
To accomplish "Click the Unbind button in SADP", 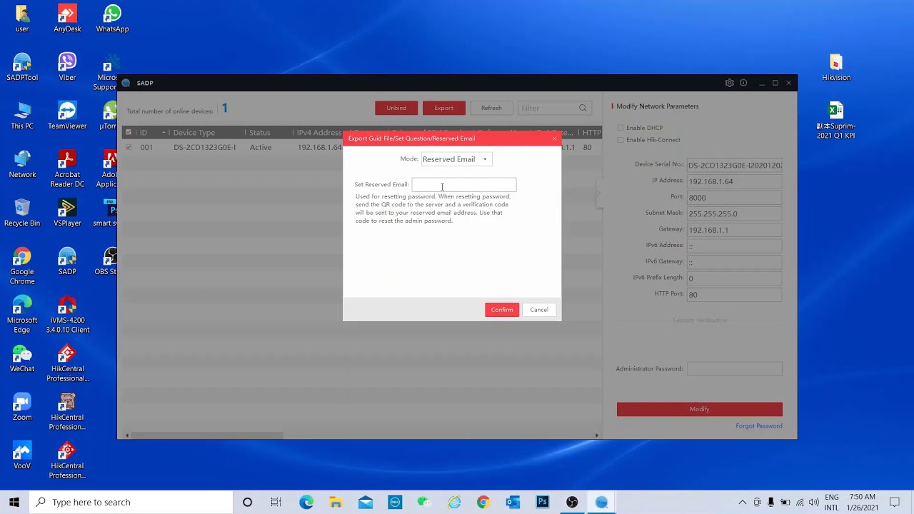I will pyautogui.click(x=396, y=108).
